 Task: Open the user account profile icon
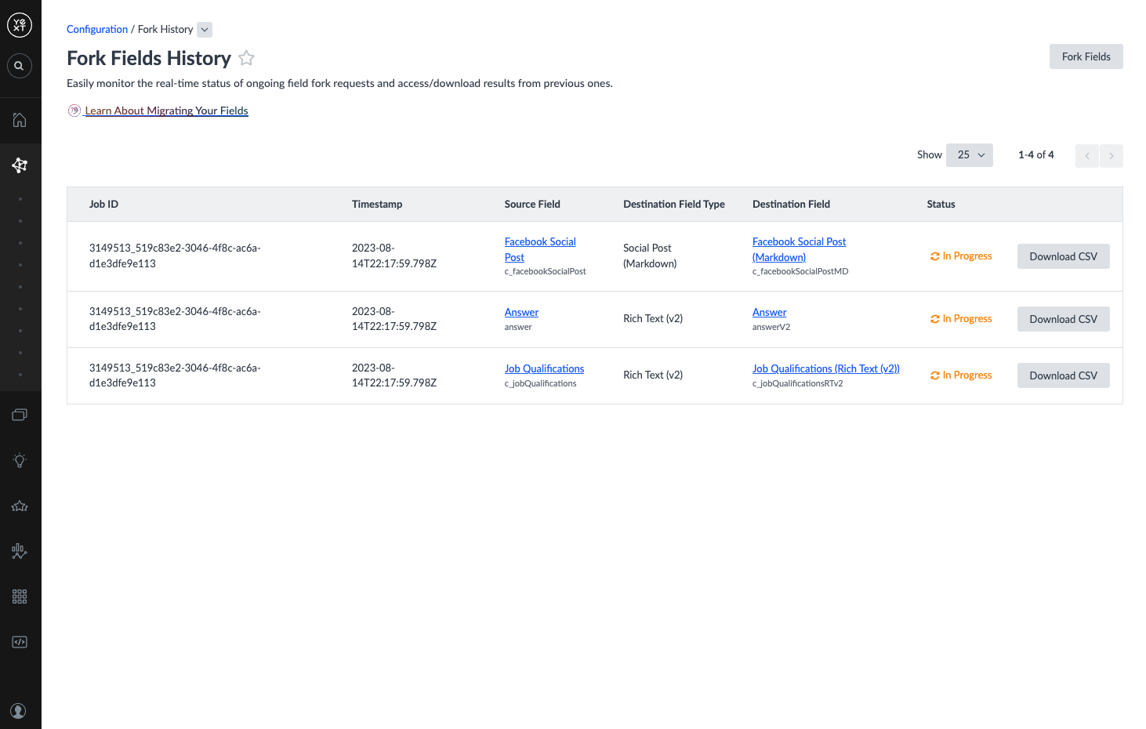tap(19, 711)
